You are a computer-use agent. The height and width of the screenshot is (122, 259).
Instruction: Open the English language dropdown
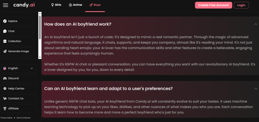pos(18,68)
